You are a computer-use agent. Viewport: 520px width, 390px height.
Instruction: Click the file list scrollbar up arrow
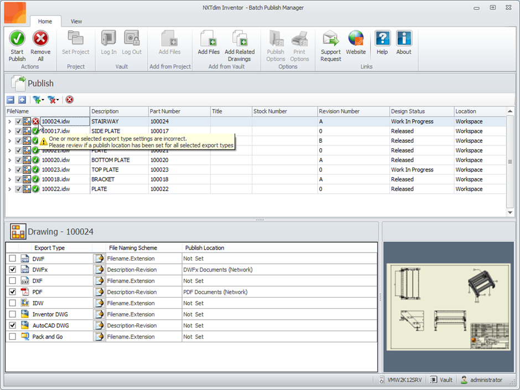pyautogui.click(x=510, y=111)
